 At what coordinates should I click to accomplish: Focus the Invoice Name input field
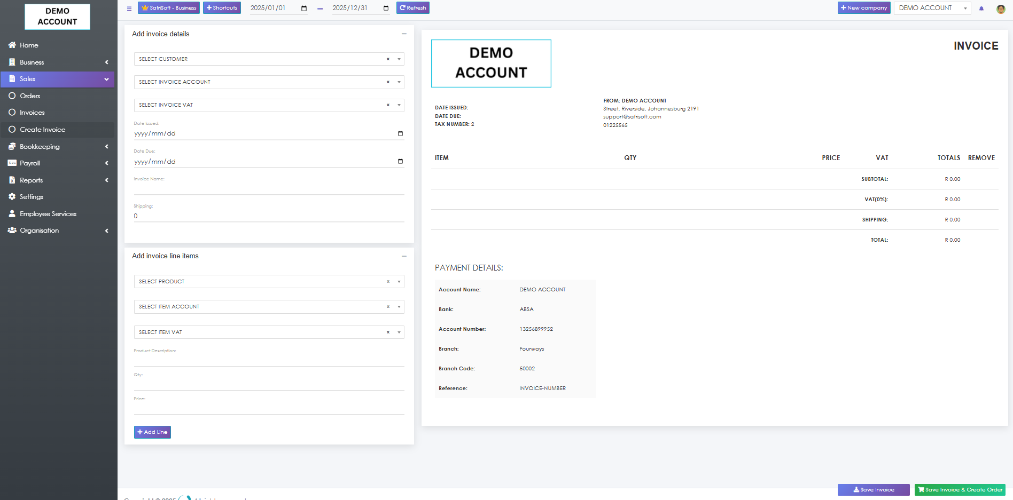click(x=269, y=188)
